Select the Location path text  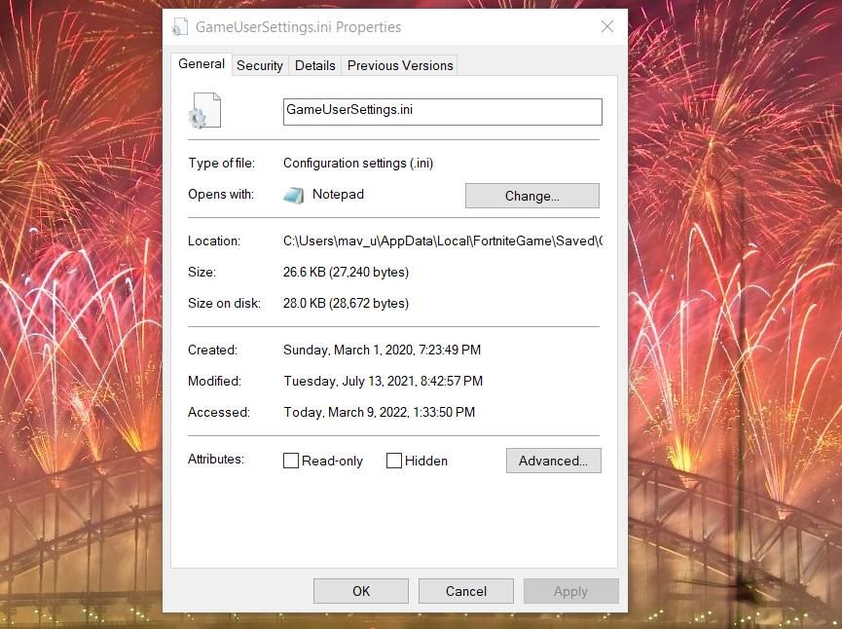tap(443, 241)
